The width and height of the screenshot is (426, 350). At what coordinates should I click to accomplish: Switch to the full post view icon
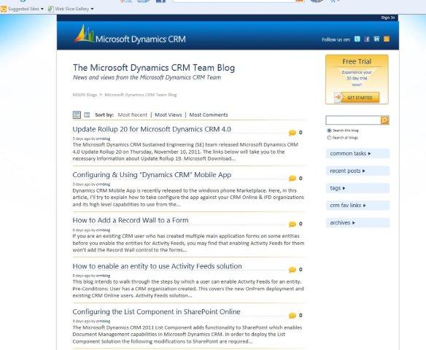tap(87, 115)
